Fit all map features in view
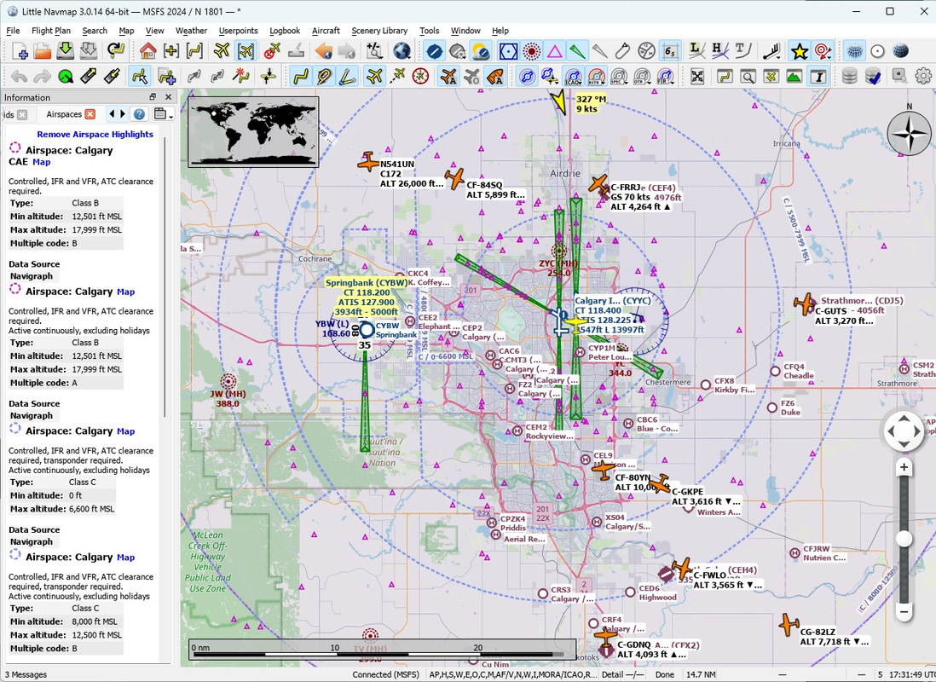936x682 pixels. click(x=697, y=77)
